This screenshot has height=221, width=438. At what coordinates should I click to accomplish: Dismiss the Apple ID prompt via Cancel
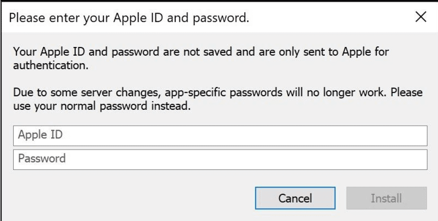coord(295,198)
